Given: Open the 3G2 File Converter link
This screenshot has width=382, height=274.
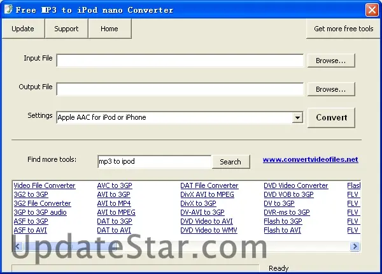Looking at the screenshot, I should (42, 203).
